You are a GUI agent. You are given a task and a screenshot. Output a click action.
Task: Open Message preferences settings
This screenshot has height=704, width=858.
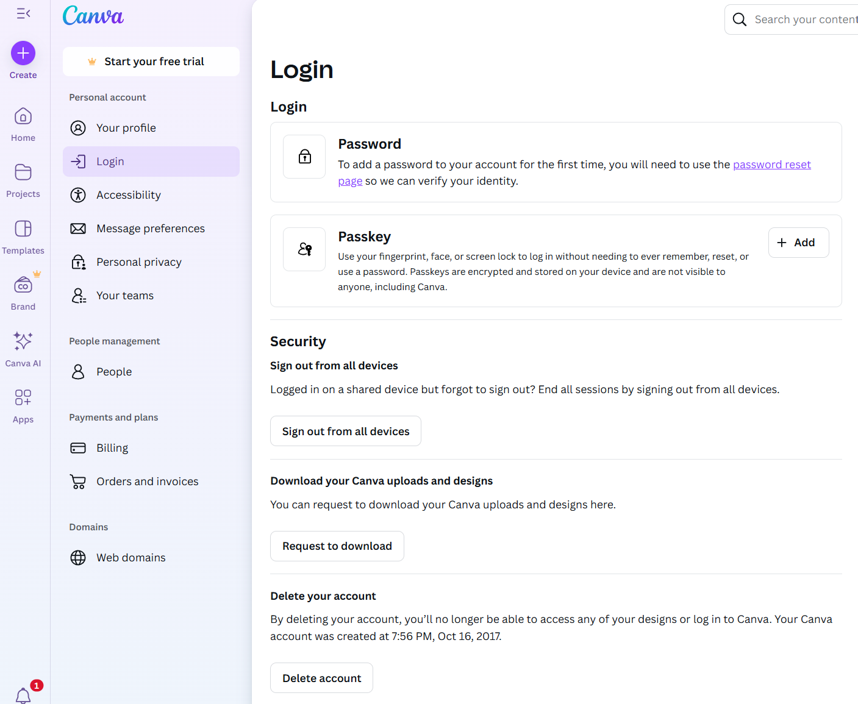[151, 229]
